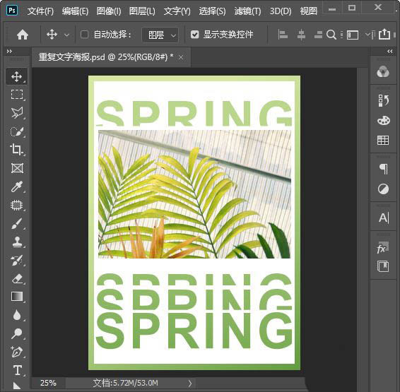400x392 pixels.
Task: Uncheck the 显示变换控件 checkbox
Action: [x=195, y=34]
